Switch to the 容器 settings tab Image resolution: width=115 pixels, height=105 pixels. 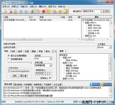click(x=27, y=51)
